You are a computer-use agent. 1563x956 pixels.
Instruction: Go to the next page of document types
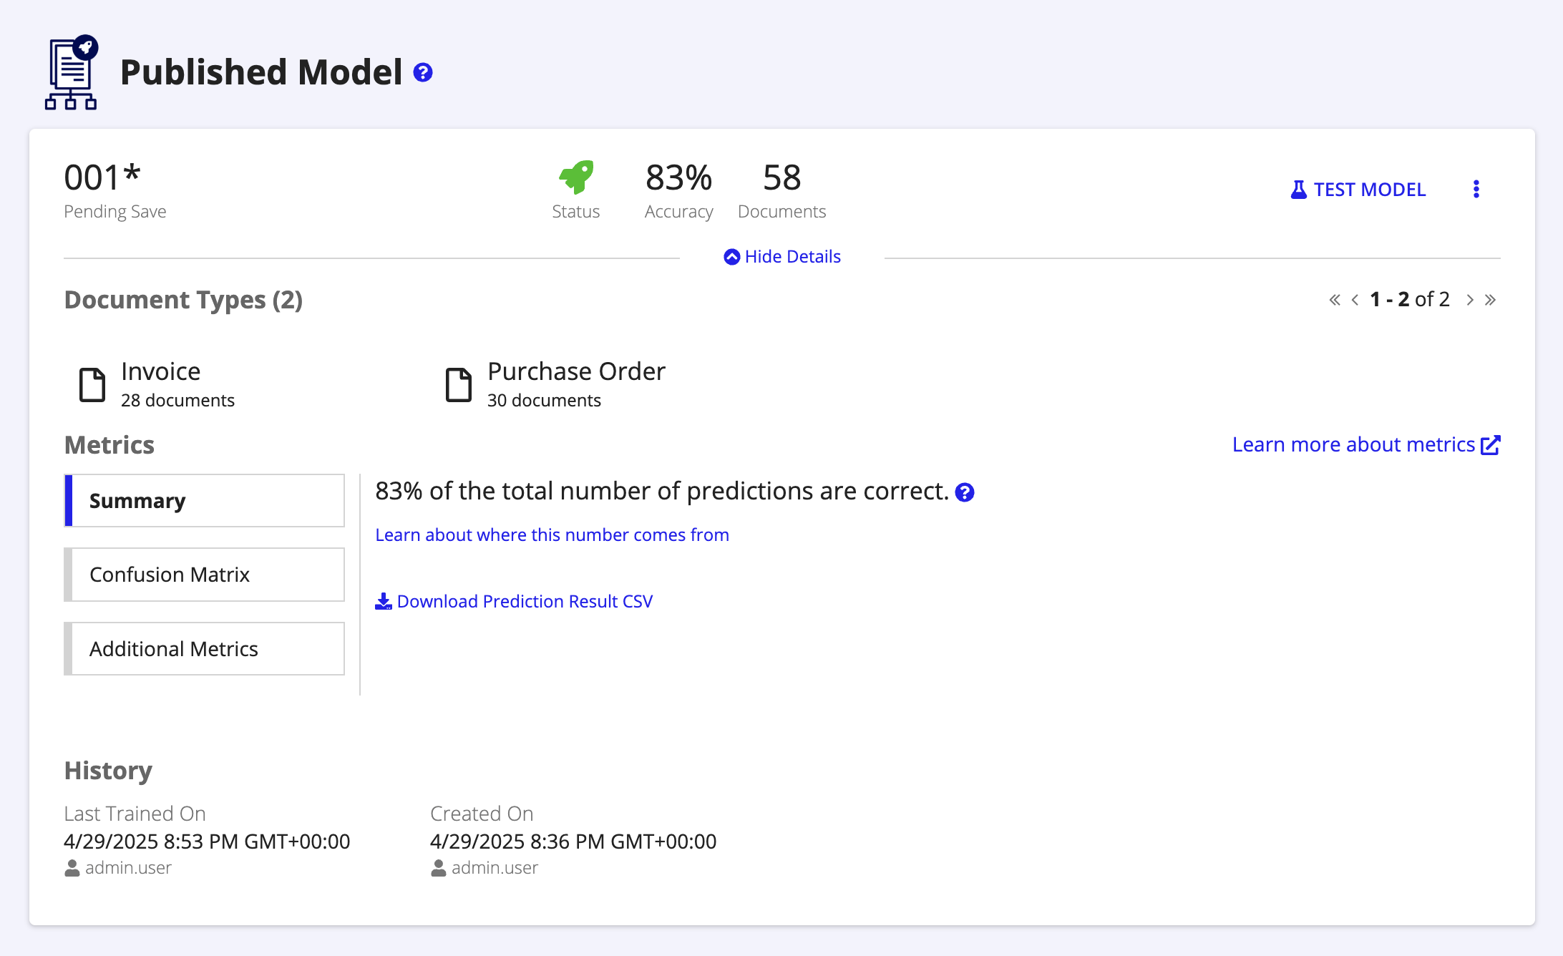1470,300
